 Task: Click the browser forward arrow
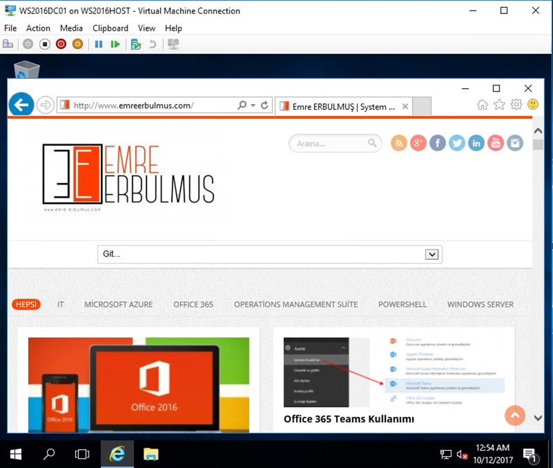click(x=45, y=105)
